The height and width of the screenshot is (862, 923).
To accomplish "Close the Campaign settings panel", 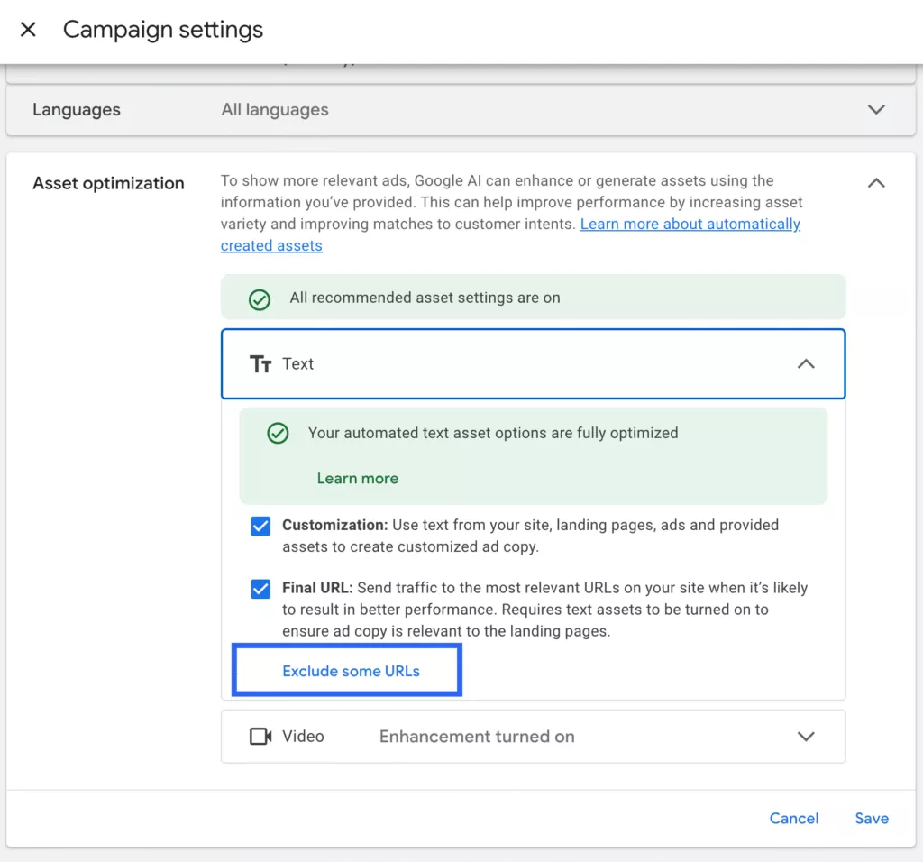I will pos(28,30).
